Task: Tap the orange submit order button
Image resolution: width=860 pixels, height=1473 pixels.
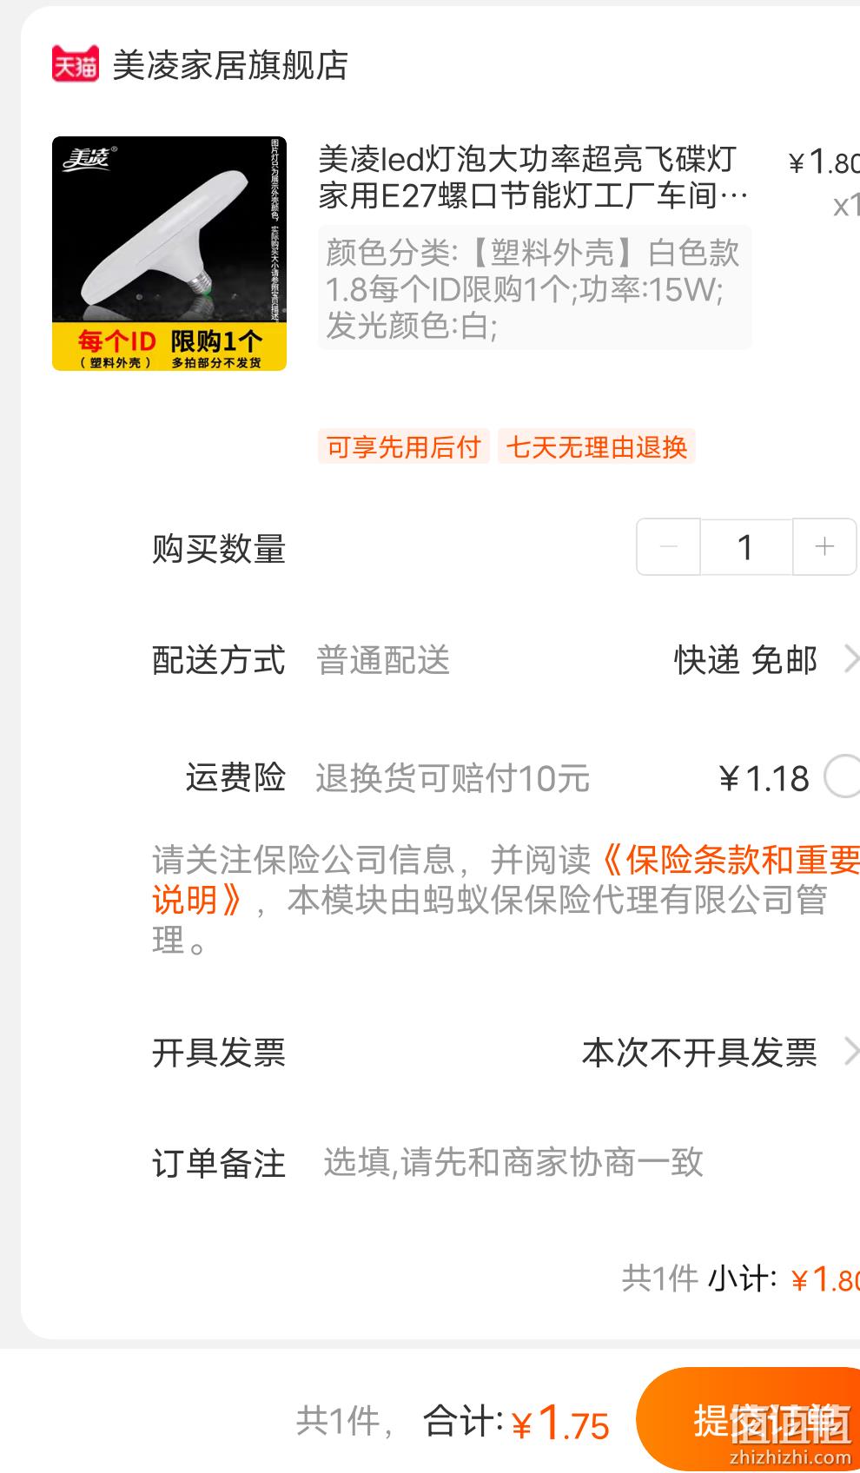Action: click(748, 1419)
